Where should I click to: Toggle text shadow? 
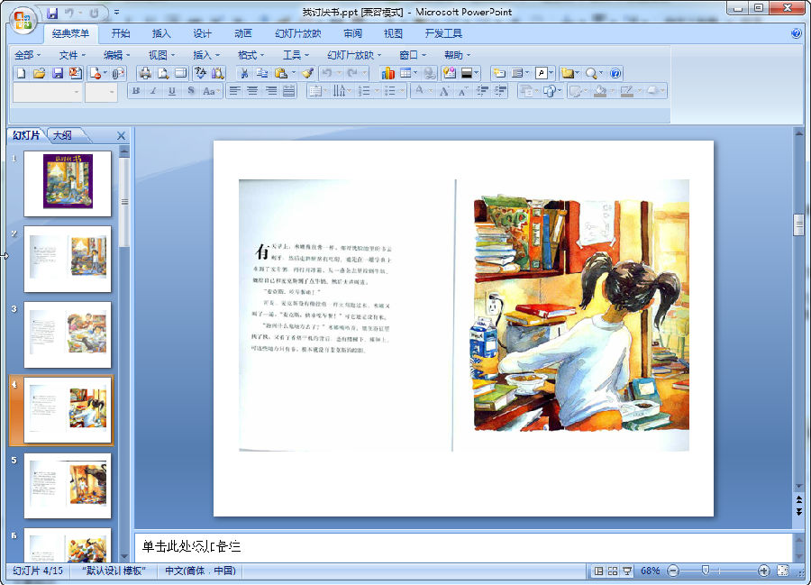pyautogui.click(x=191, y=92)
